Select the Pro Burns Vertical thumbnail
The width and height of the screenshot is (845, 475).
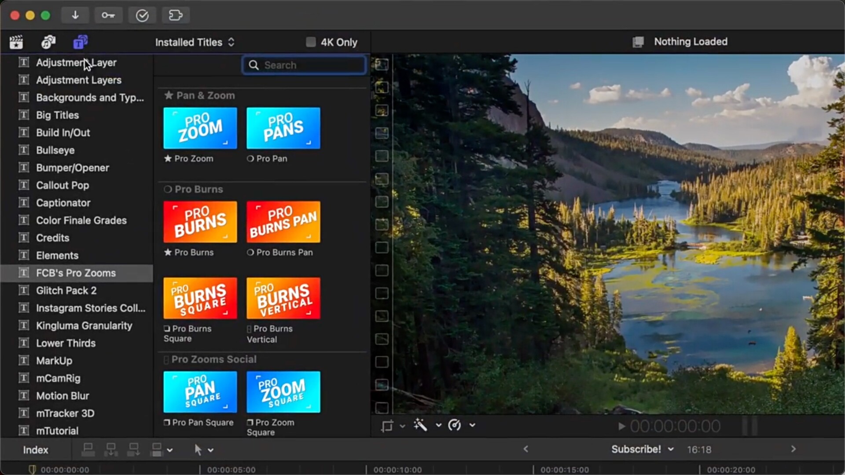pyautogui.click(x=283, y=298)
